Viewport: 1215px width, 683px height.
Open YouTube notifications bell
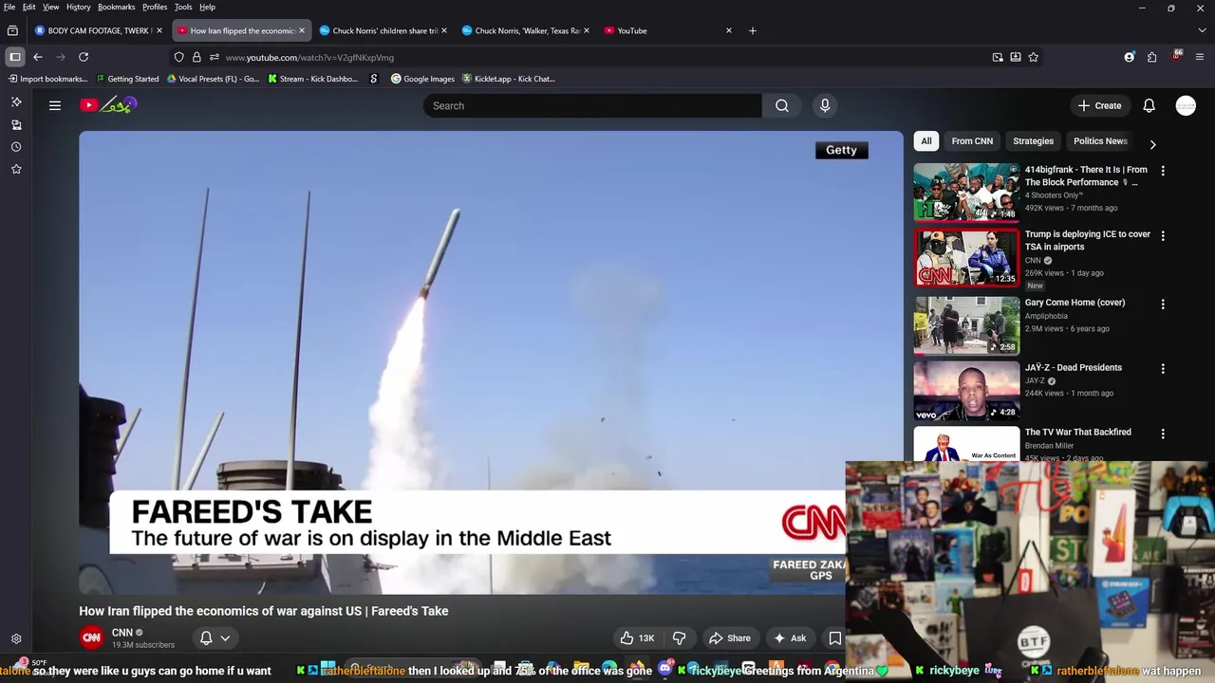(1149, 105)
